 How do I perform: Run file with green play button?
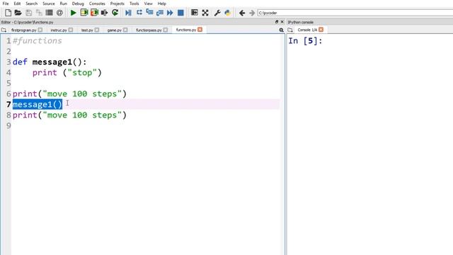(x=73, y=13)
